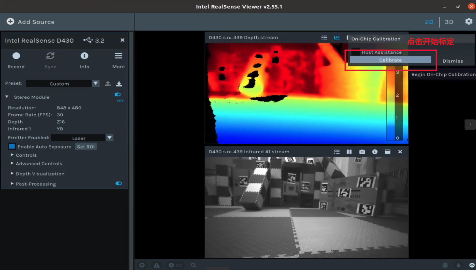Pause the Infrared #1 stream
This screenshot has height=270, width=476.
click(x=349, y=152)
